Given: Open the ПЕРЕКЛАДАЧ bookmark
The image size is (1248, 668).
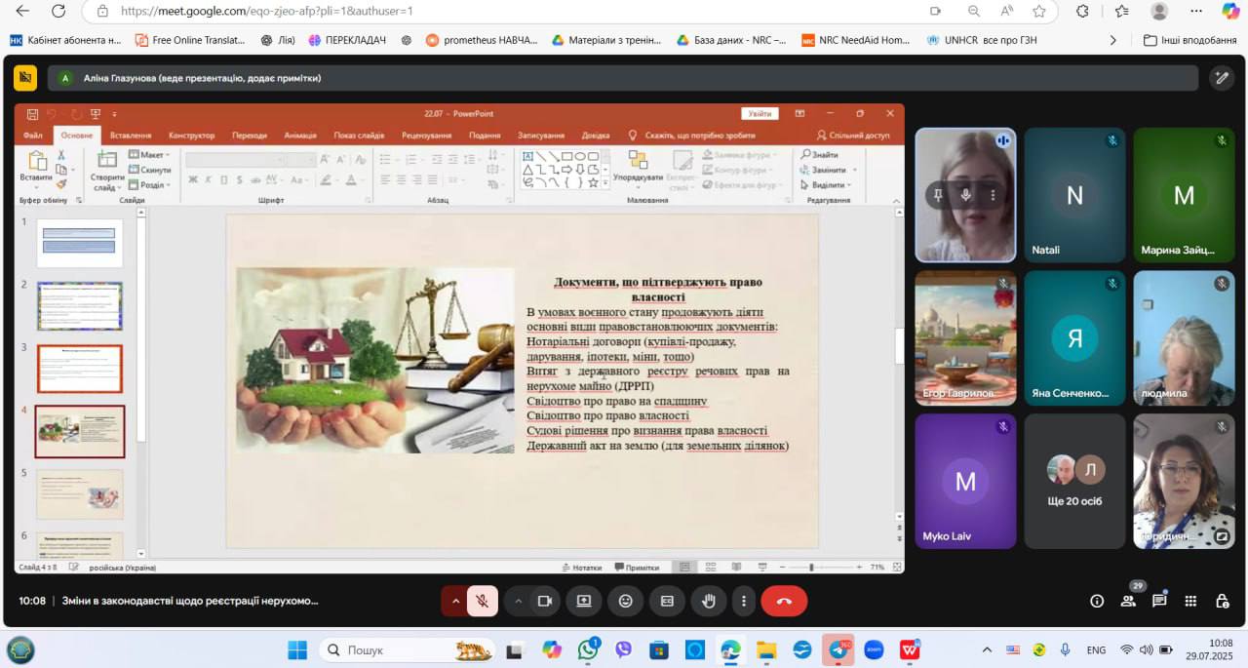Looking at the screenshot, I should pyautogui.click(x=347, y=40).
